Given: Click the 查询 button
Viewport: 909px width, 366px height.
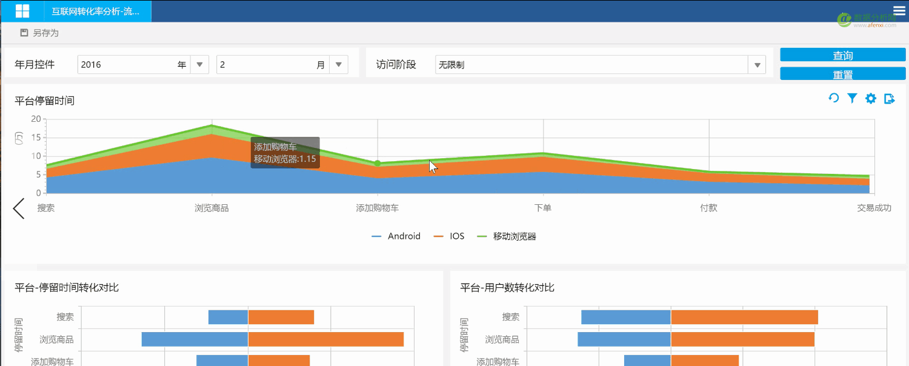Looking at the screenshot, I should 843,55.
